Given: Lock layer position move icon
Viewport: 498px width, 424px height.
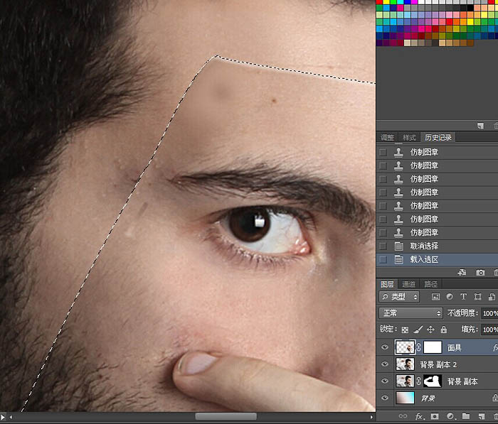Looking at the screenshot, I should coord(430,330).
